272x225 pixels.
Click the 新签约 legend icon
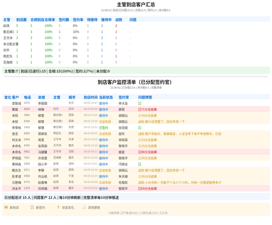coord(32,207)
